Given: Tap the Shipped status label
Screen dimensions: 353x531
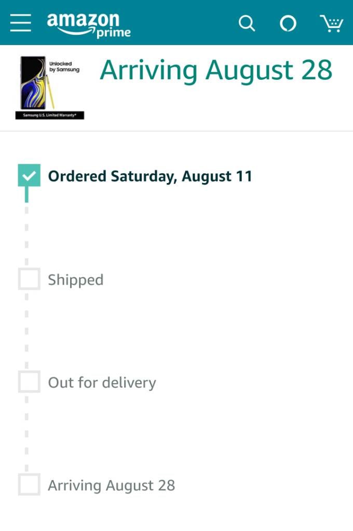Looking at the screenshot, I should click(76, 280).
